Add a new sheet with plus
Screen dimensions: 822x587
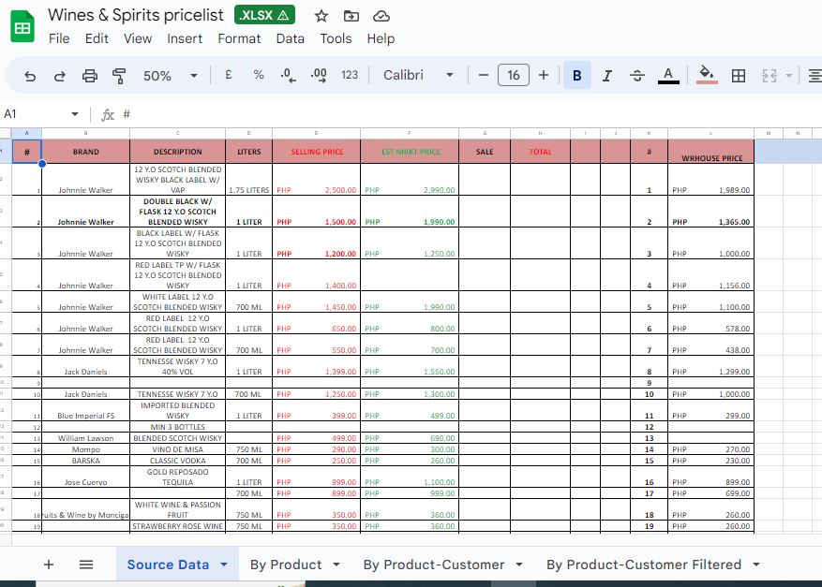tap(49, 565)
